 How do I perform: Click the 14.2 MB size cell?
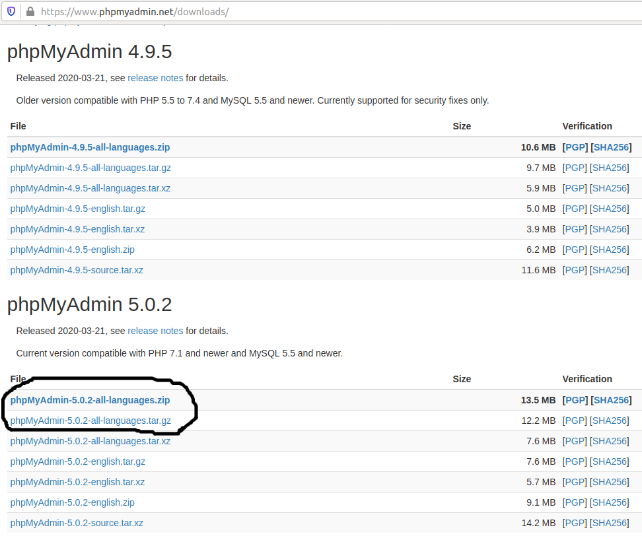click(x=538, y=523)
